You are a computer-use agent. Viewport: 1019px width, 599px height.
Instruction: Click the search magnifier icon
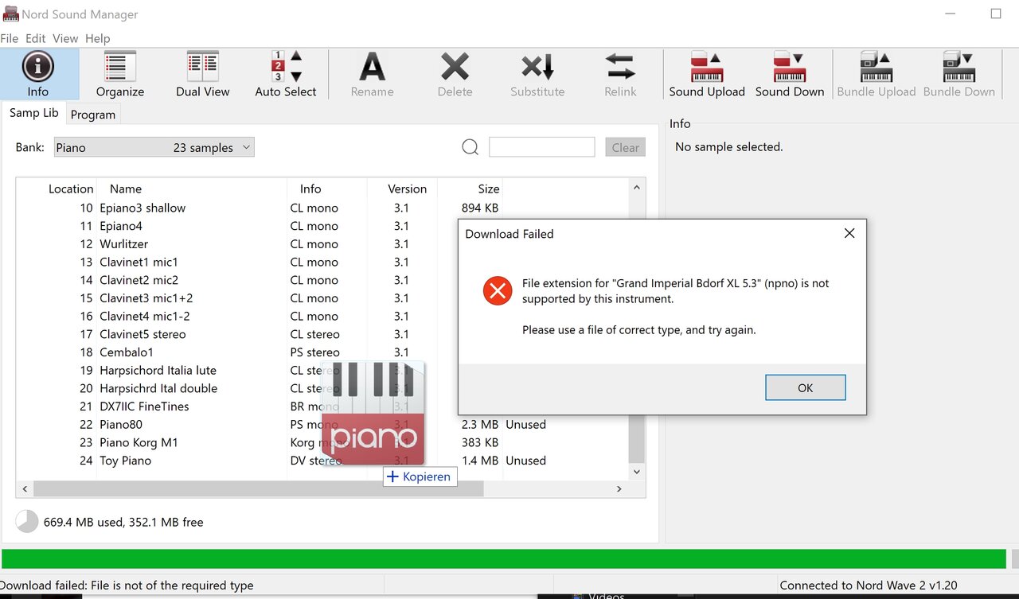[470, 147]
